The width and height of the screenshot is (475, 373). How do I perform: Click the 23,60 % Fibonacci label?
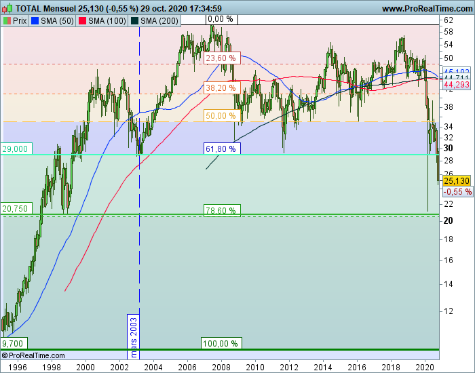[222, 58]
